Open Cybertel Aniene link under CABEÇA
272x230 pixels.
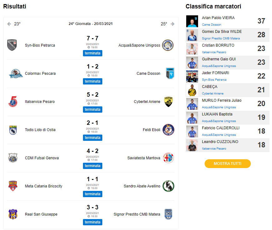tap(212, 94)
